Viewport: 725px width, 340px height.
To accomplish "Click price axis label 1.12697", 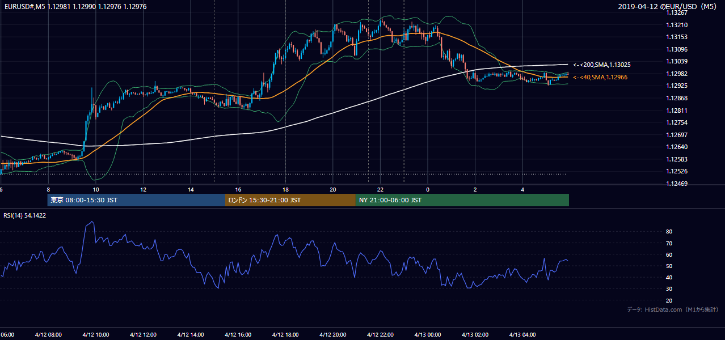I will point(677,135).
